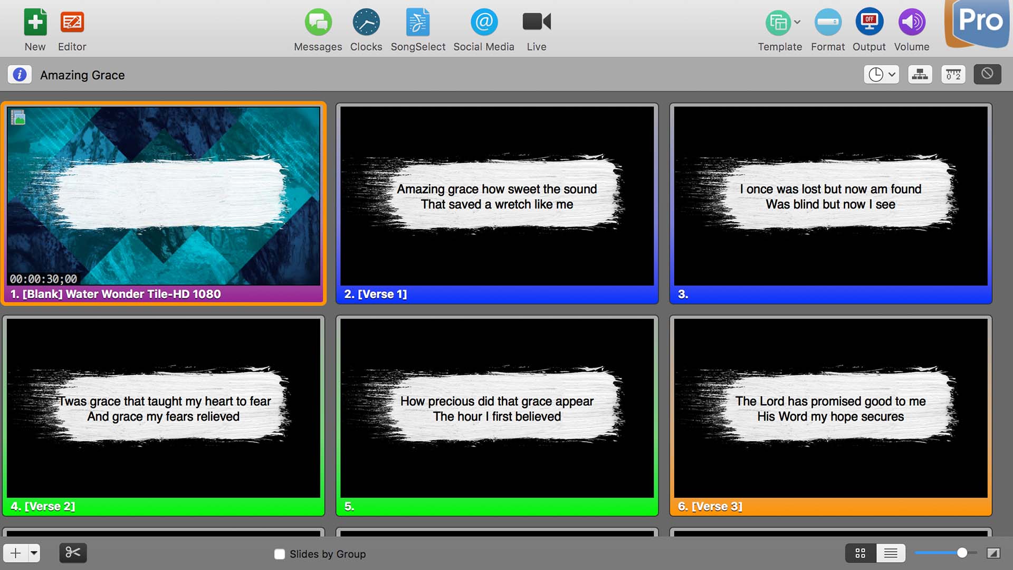Open the Social Media tool

(484, 23)
